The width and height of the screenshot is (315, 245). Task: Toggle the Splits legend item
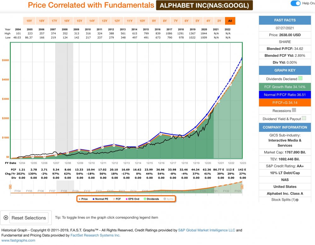(x=168, y=199)
